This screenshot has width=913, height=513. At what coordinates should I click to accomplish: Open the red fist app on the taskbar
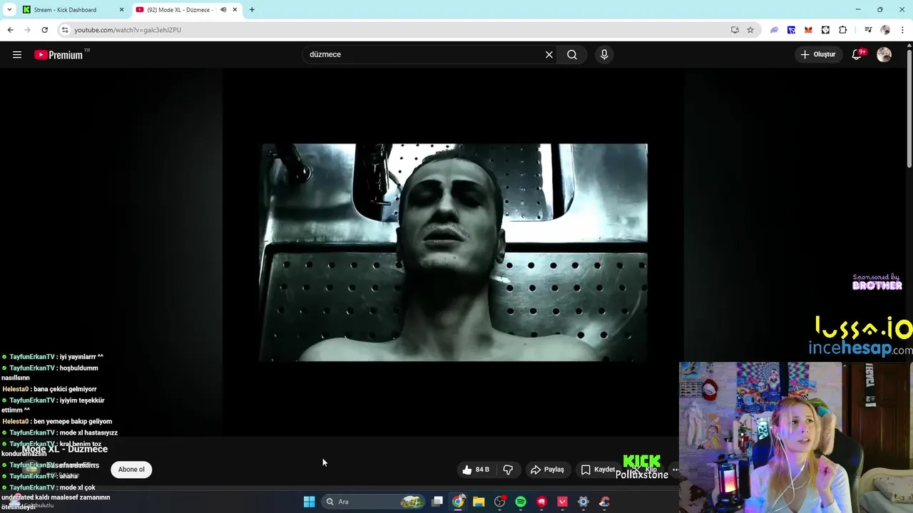pos(541,502)
